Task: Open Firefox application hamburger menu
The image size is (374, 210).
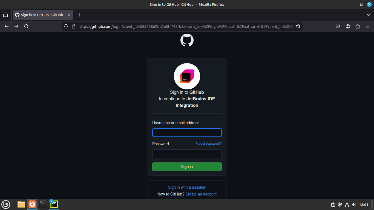Action: coord(367,26)
